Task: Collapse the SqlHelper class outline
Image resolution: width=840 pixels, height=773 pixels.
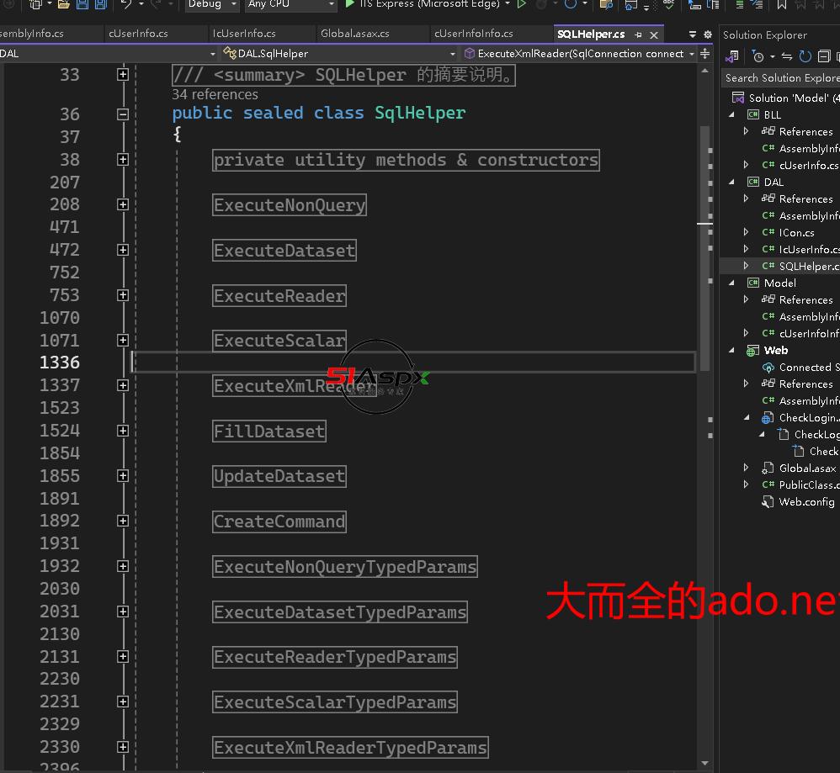Action: pos(123,114)
